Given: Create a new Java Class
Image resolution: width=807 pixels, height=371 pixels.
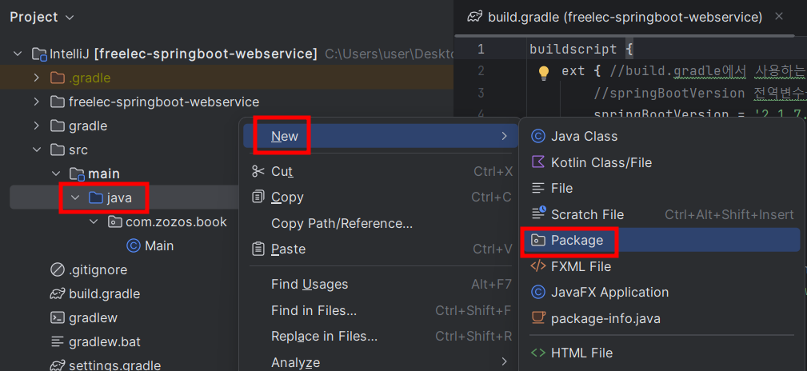Looking at the screenshot, I should point(661,136).
